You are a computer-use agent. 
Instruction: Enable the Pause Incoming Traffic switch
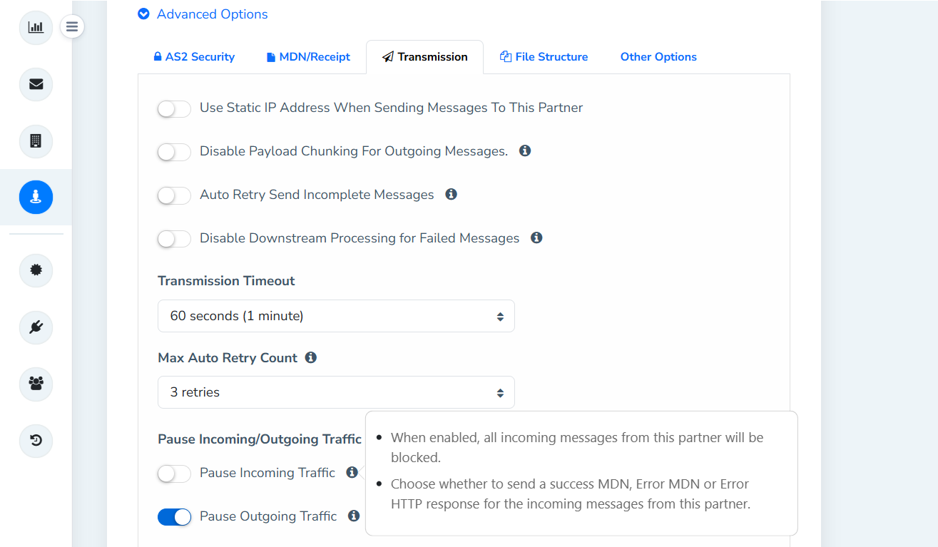tap(174, 474)
